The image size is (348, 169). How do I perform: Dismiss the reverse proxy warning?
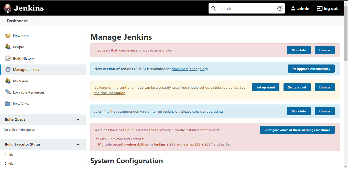325,50
